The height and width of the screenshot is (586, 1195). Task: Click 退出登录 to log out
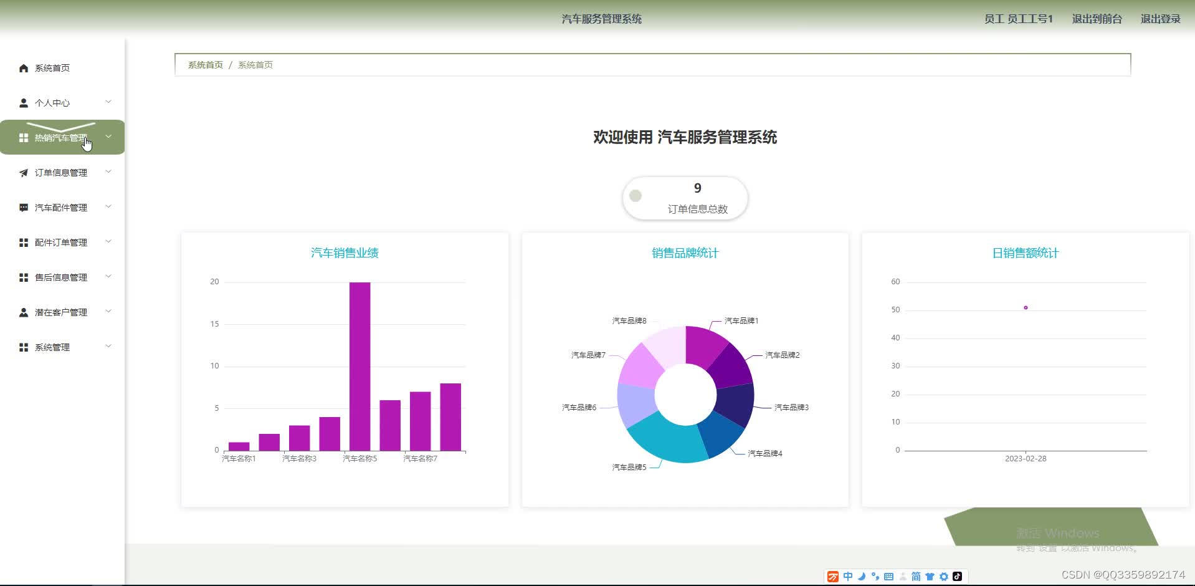tap(1160, 19)
